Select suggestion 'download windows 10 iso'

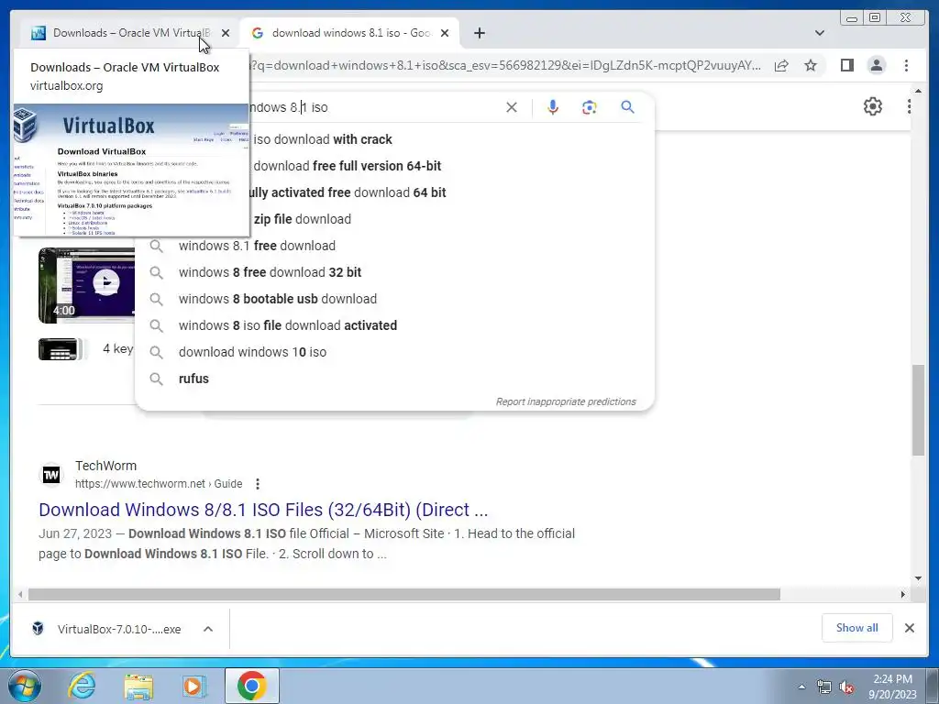click(x=394, y=352)
